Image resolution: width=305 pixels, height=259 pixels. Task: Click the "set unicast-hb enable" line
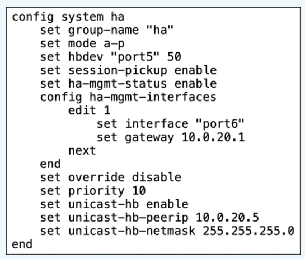pyautogui.click(x=114, y=204)
